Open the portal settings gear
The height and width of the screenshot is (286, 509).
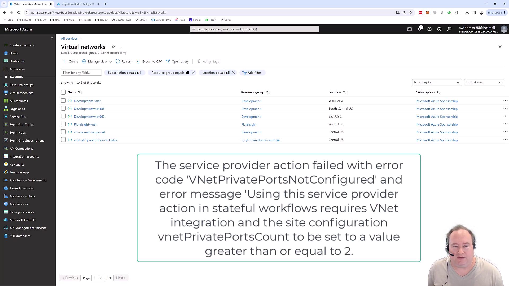pos(429,29)
